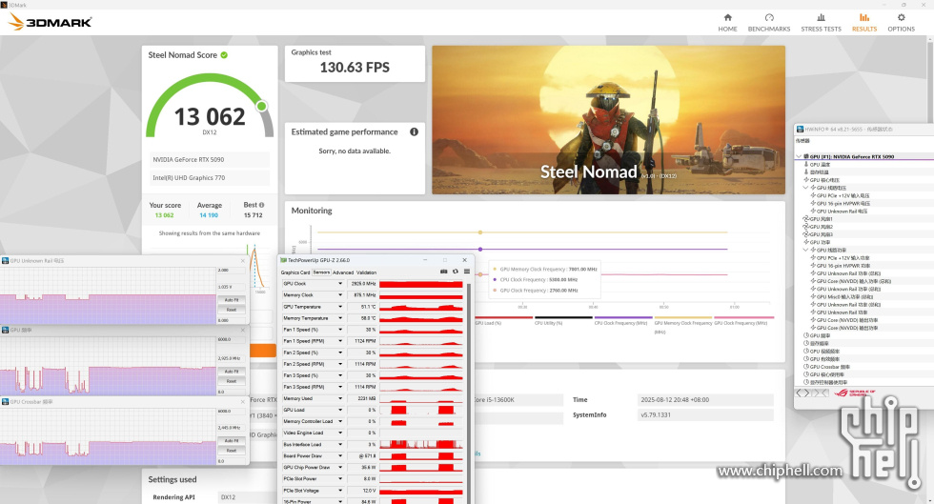Click the 130.63 FPS graphics test value
934x504 pixels.
coord(355,68)
